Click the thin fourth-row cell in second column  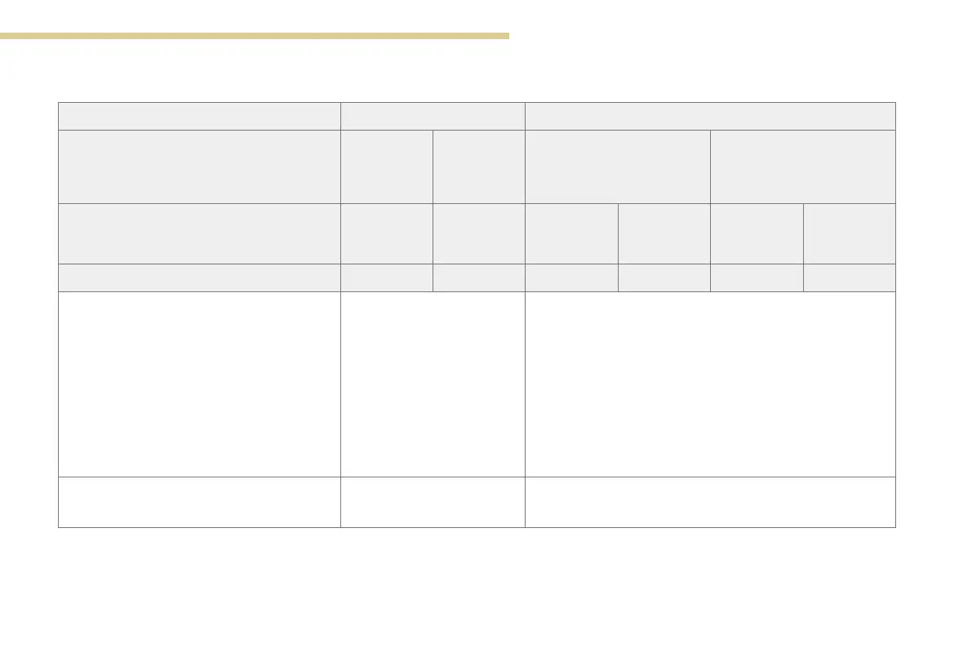point(386,277)
